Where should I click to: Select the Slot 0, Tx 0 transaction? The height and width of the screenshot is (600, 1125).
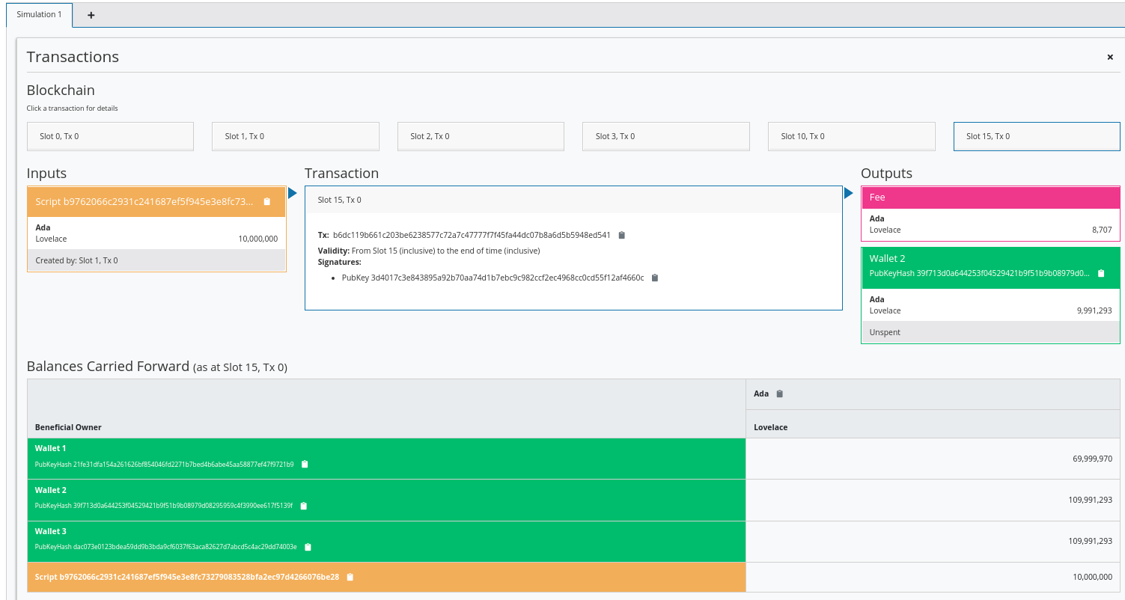click(x=110, y=136)
